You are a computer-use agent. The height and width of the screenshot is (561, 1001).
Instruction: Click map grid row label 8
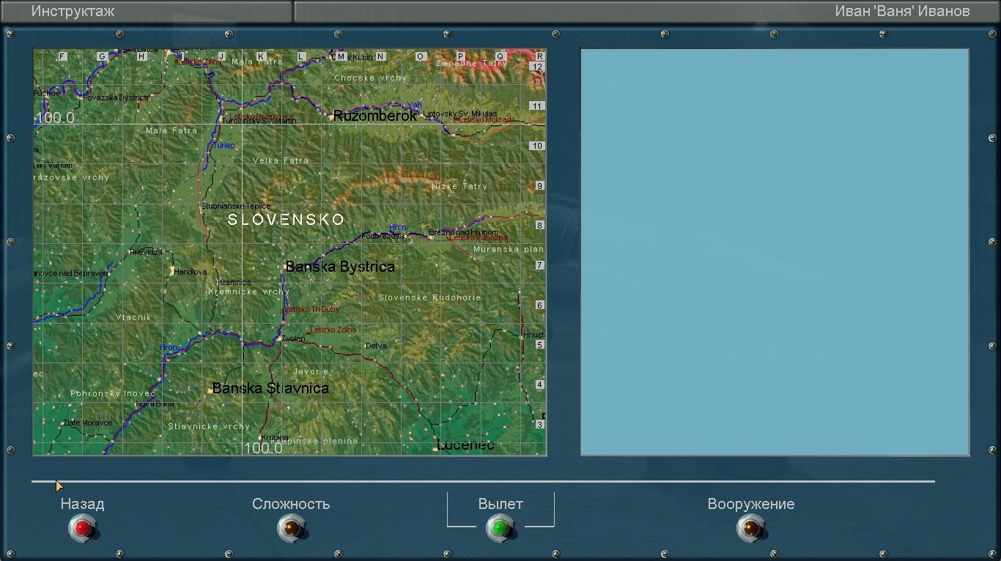tap(540, 226)
